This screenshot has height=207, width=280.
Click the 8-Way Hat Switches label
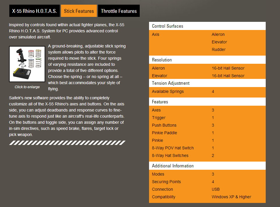[170, 155]
